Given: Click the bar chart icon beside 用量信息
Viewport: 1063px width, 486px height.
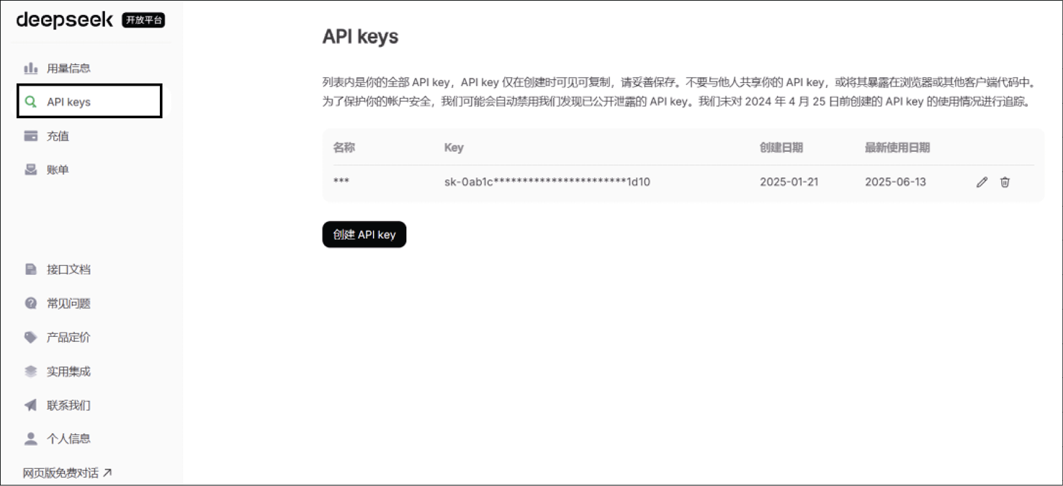Looking at the screenshot, I should coord(30,68).
